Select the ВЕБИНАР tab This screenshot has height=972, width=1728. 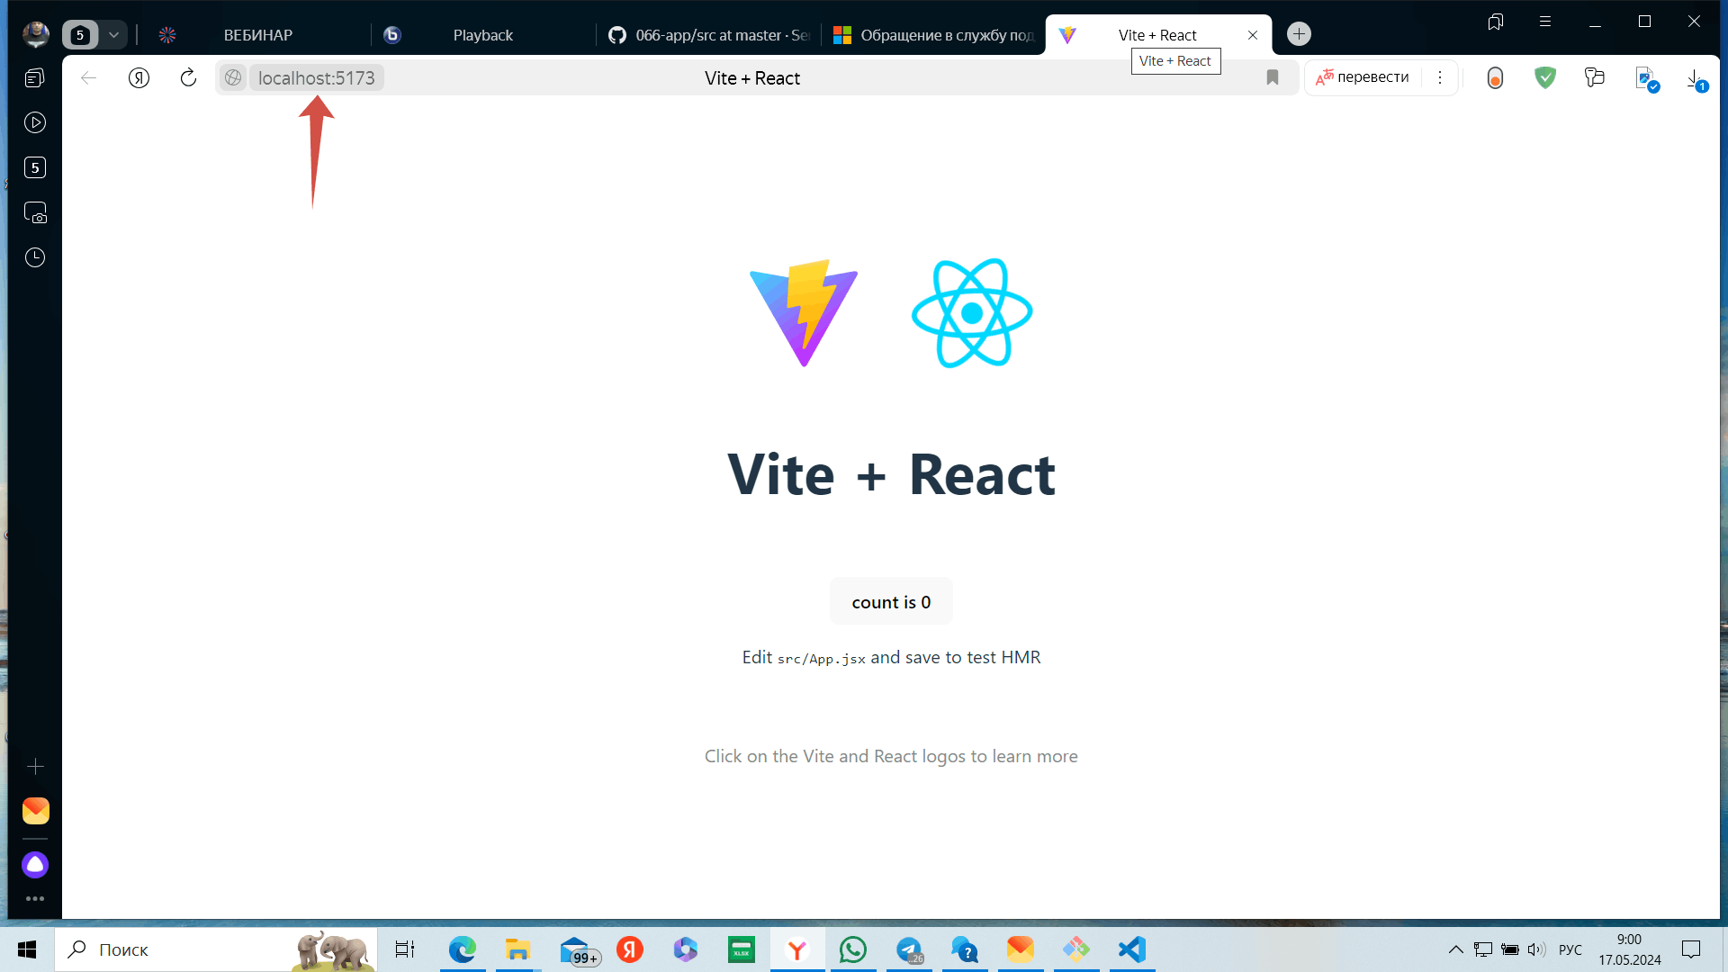(257, 33)
